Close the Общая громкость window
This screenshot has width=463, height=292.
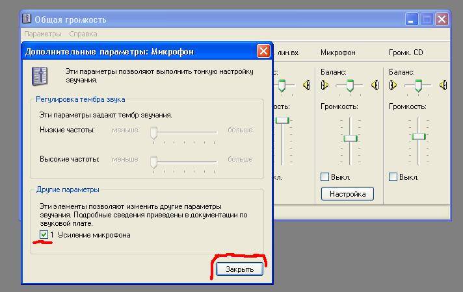(x=442, y=19)
